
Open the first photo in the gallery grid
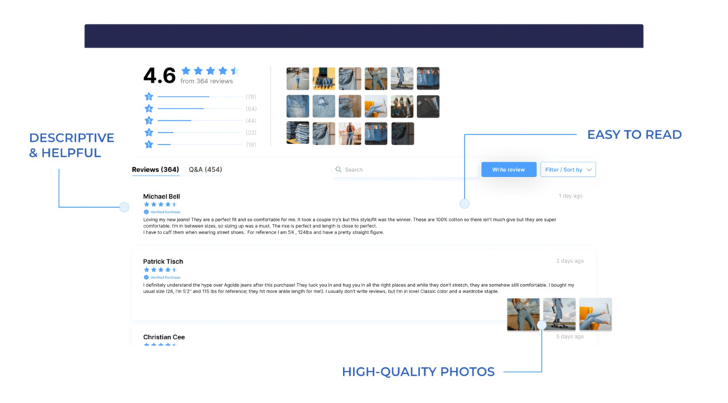coord(297,78)
